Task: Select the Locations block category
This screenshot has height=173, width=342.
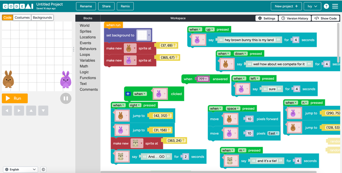Action: (x=88, y=37)
